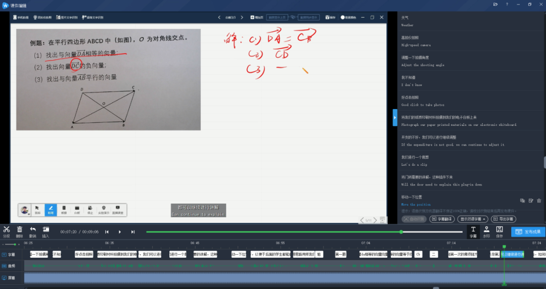Click the 撤销 undo arrow
The height and width of the screenshot is (289, 546).
tap(32, 231)
